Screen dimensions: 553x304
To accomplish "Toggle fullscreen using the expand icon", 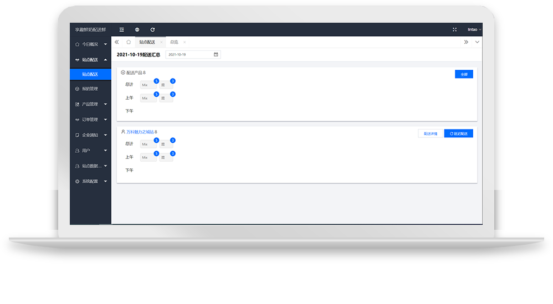I will 455,29.
